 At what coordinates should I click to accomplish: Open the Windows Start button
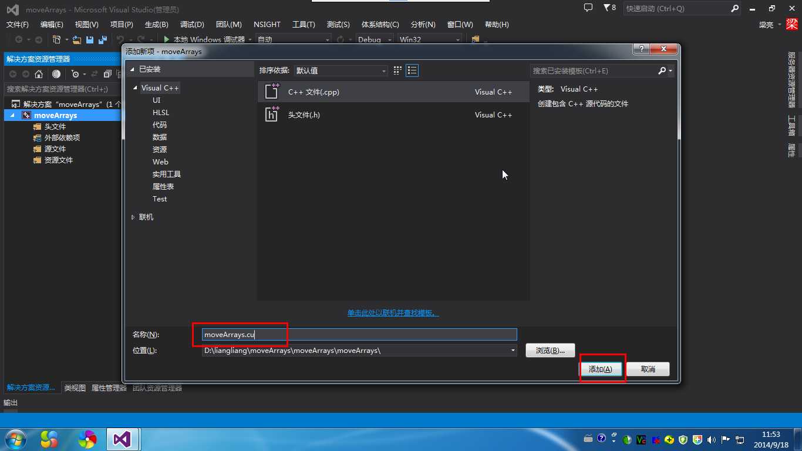coord(15,439)
